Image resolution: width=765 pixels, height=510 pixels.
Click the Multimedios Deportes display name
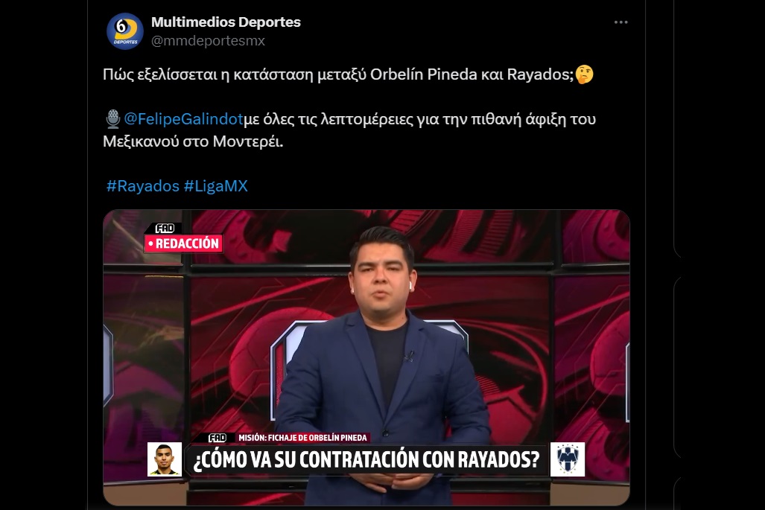[226, 22]
